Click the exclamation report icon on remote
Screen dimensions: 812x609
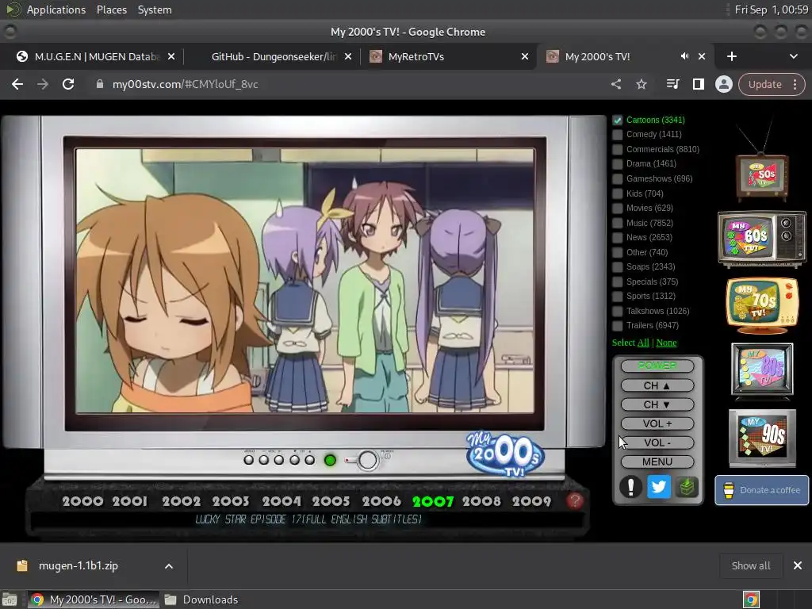(630, 487)
